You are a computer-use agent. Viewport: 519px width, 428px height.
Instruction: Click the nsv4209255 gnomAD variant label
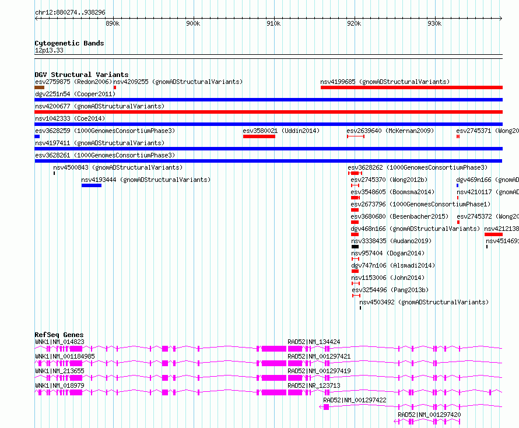[x=178, y=82]
